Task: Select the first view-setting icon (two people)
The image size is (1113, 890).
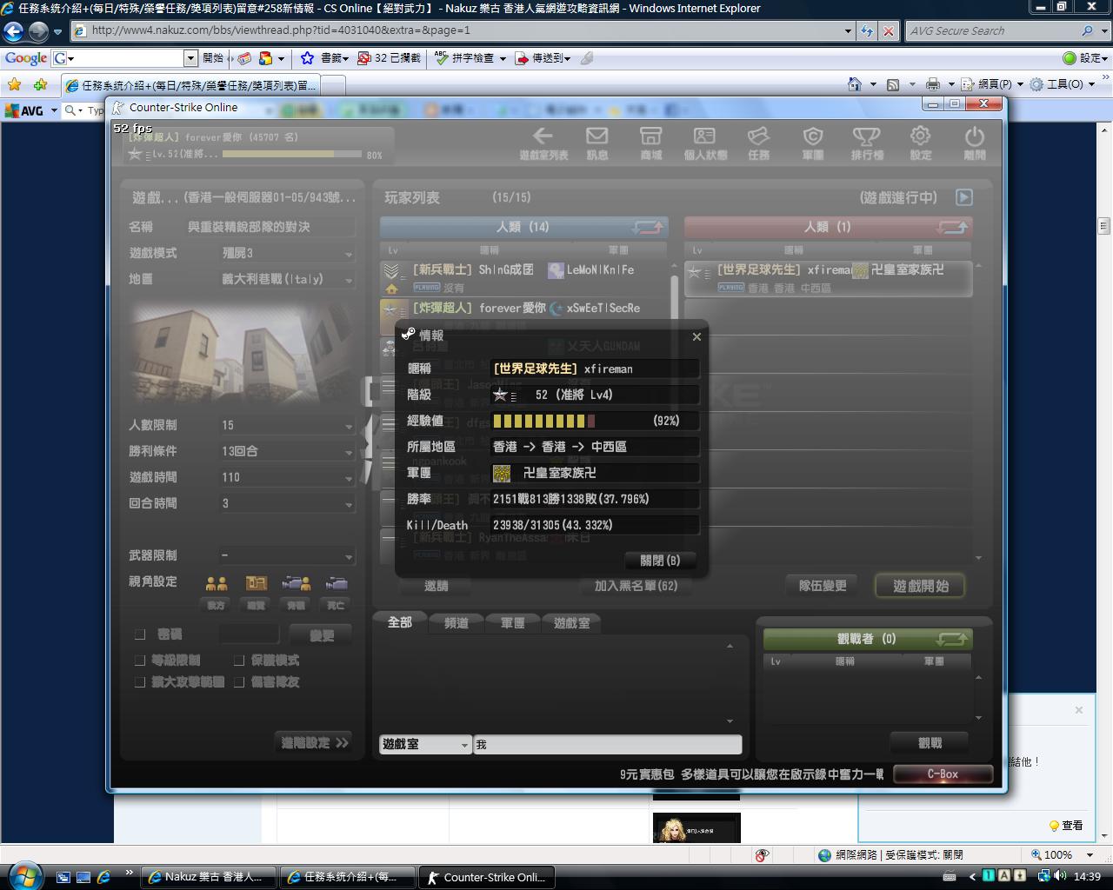Action: (216, 583)
